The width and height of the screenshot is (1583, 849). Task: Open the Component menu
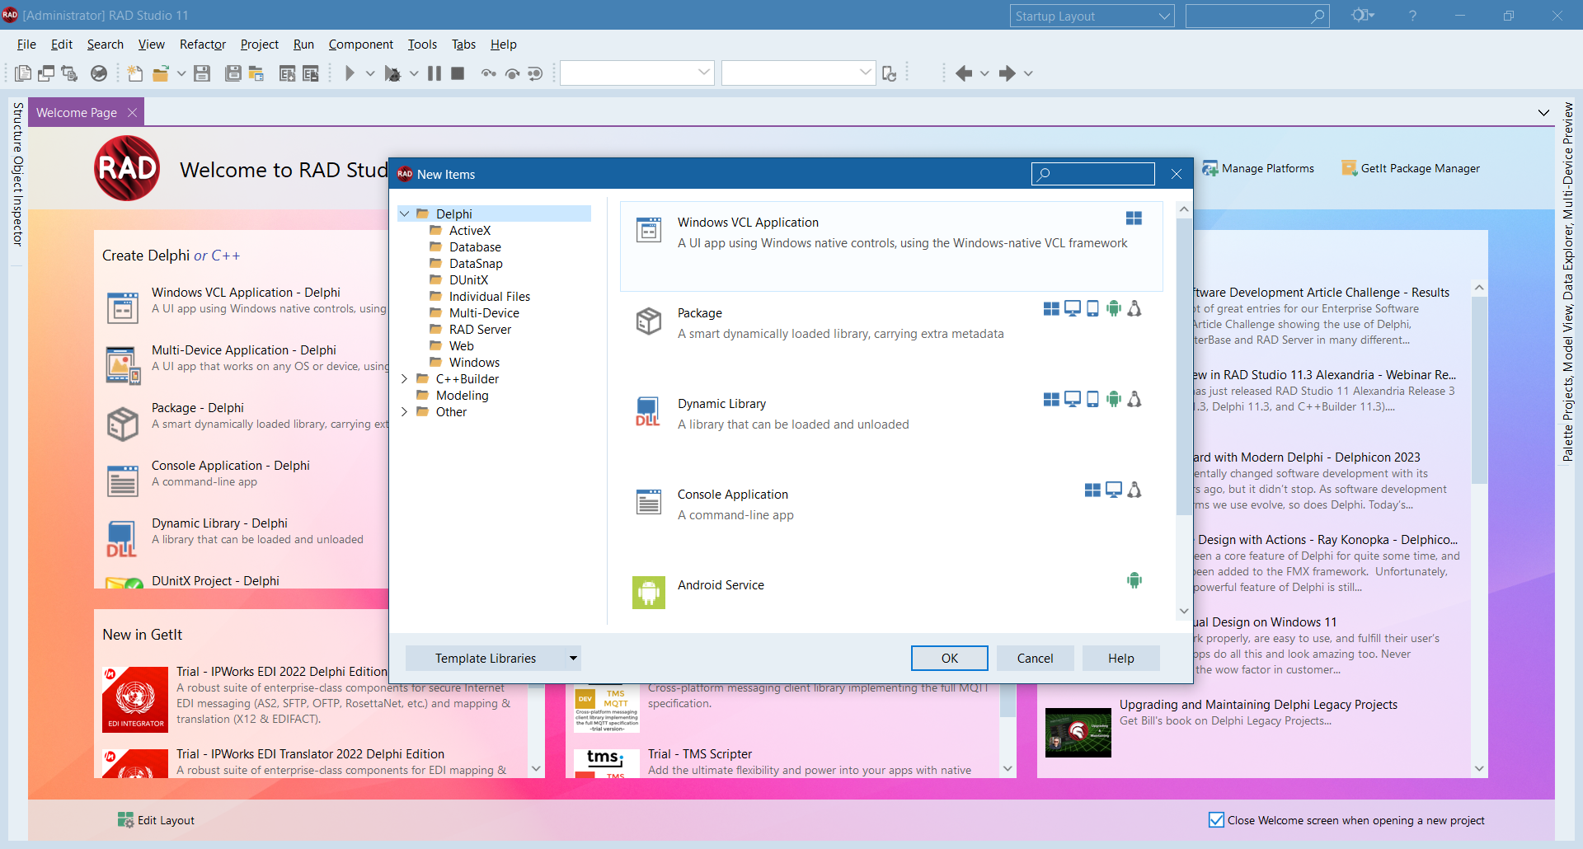pos(361,45)
